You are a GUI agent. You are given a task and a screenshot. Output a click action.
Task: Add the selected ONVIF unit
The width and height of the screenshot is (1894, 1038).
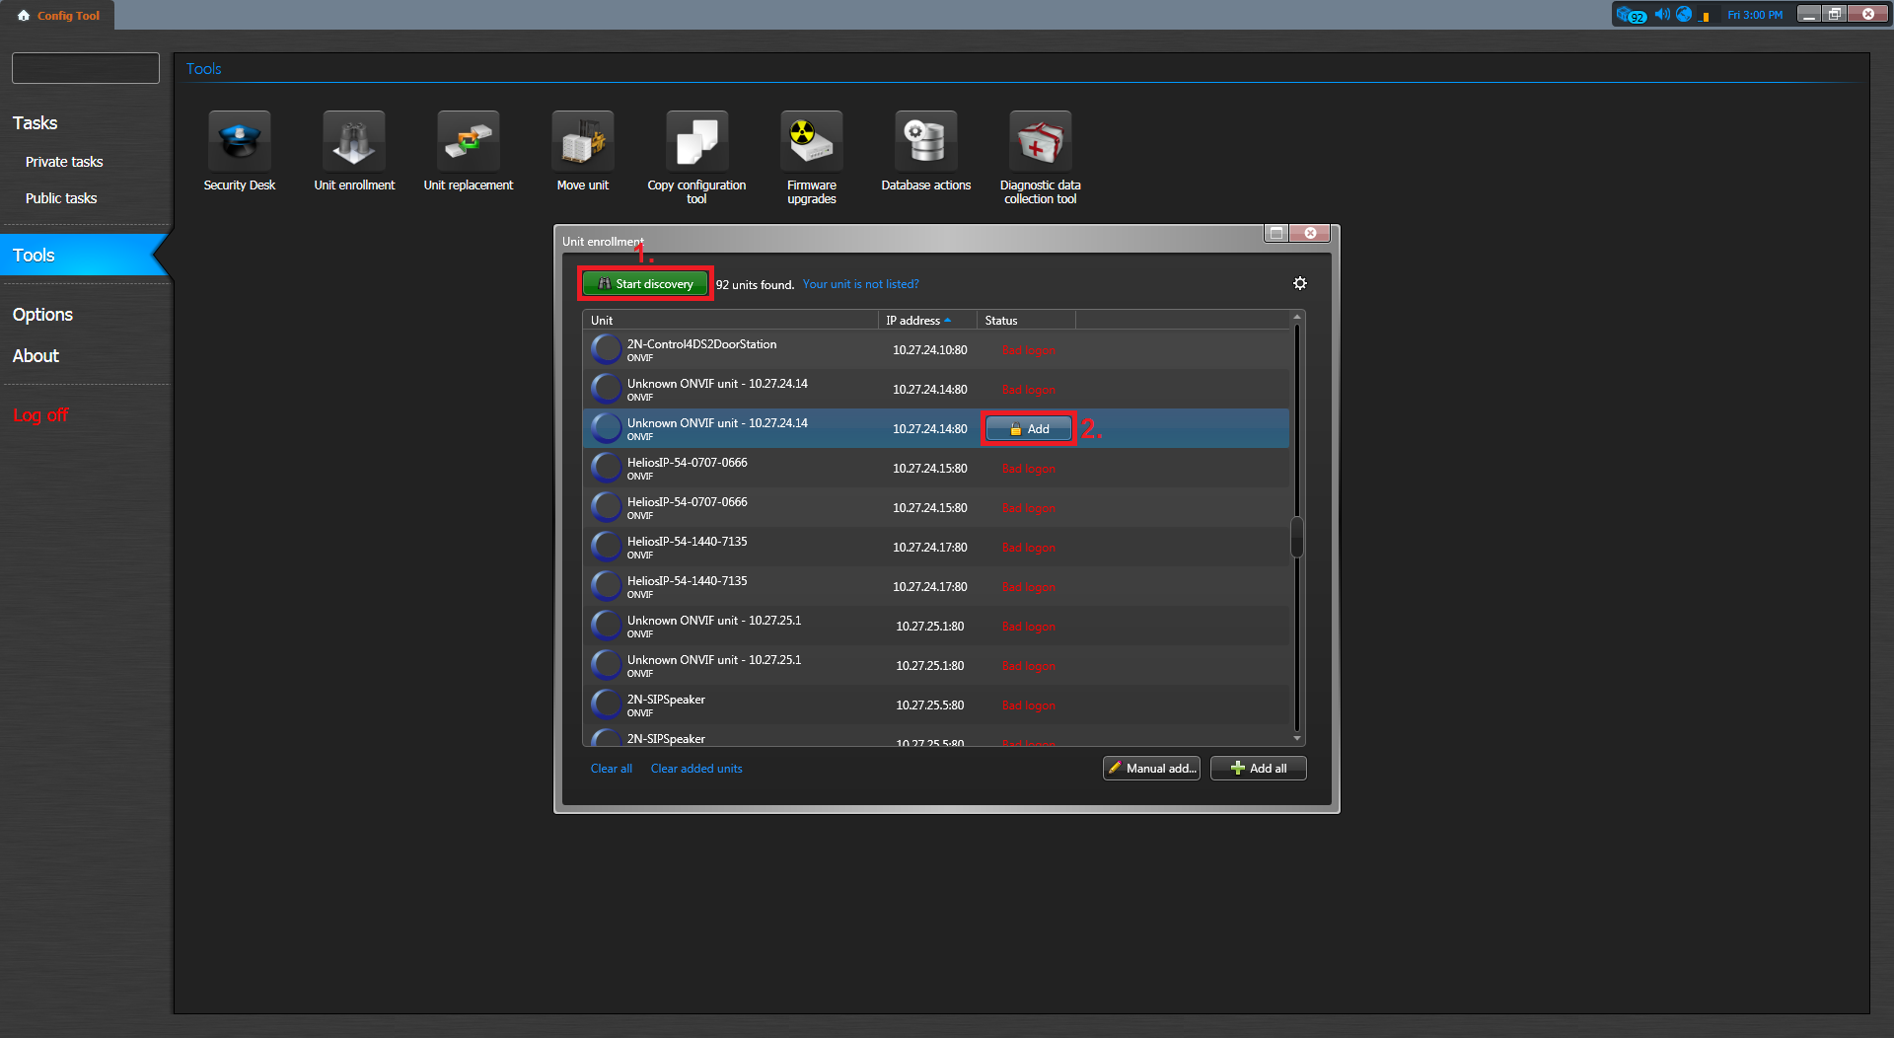click(1028, 429)
